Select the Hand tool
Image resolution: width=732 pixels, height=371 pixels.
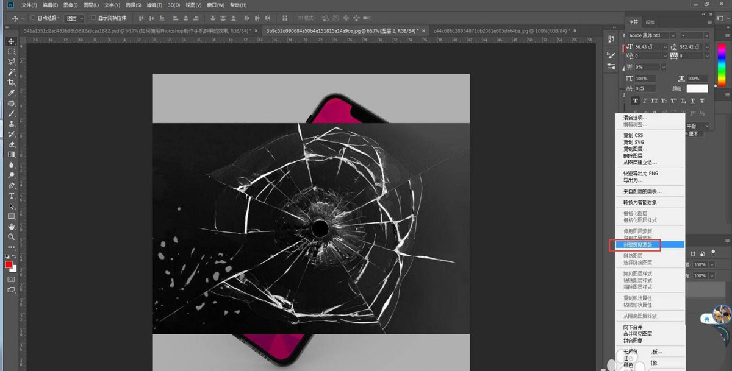click(x=11, y=227)
